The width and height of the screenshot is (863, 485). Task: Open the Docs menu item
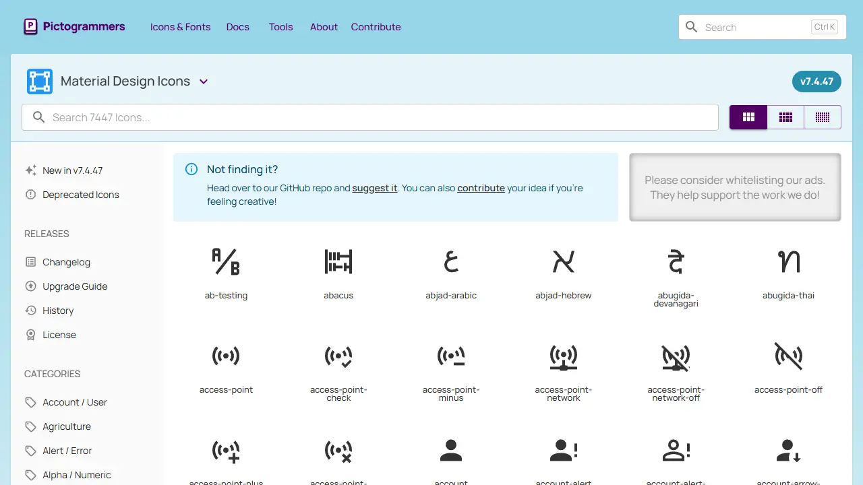pyautogui.click(x=237, y=27)
